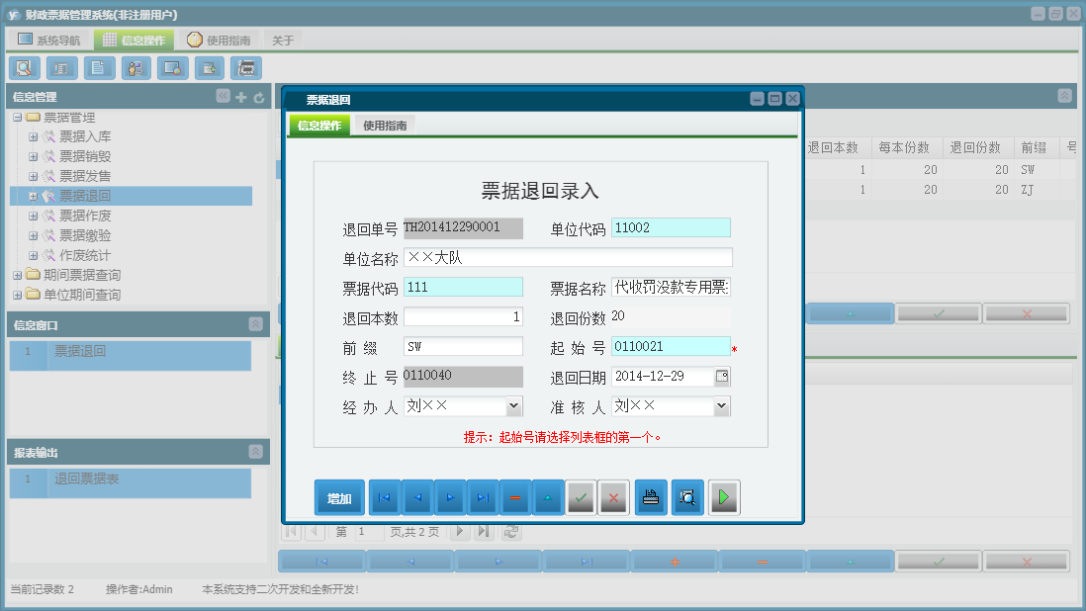
Task: Cancel edit with red X in dialog
Action: click(x=613, y=498)
